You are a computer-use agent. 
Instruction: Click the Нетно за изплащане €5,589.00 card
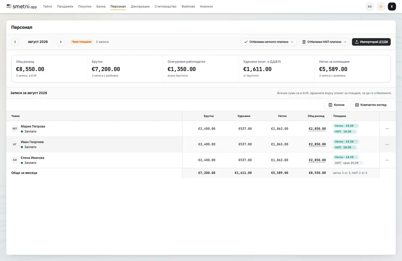(x=352, y=69)
